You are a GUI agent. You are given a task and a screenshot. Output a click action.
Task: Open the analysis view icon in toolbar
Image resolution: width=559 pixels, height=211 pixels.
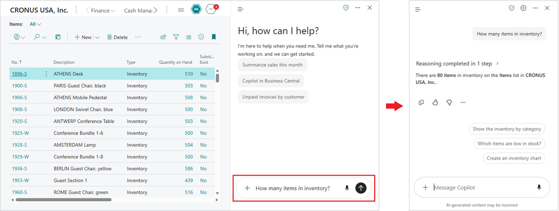[58, 37]
